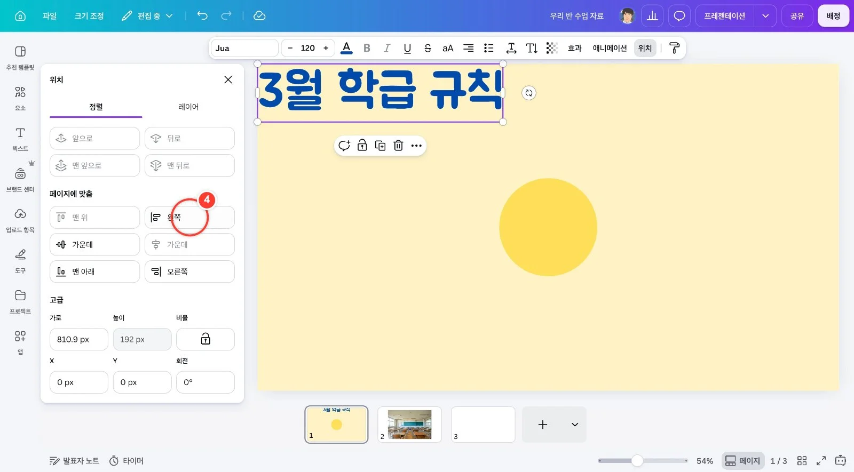Viewport: 854px width, 472px height.
Task: Increase font size with the plus button
Action: pyautogui.click(x=326, y=48)
